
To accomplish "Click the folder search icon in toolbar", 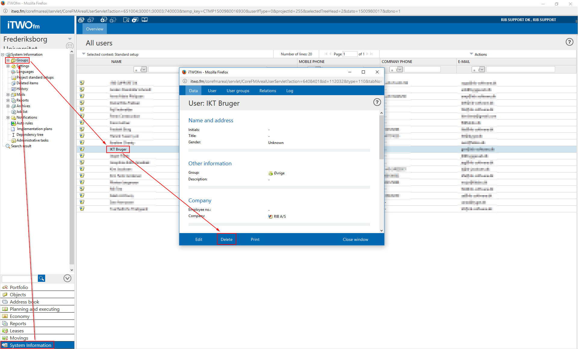I will pos(126,20).
